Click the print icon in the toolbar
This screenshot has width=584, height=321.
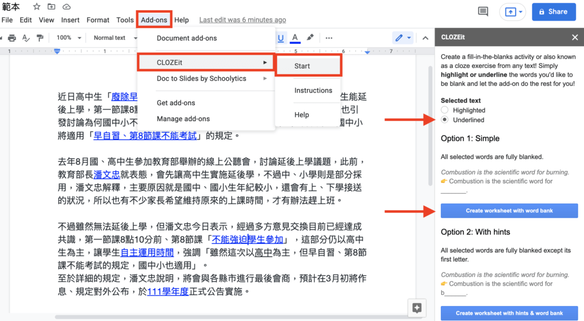coord(11,38)
